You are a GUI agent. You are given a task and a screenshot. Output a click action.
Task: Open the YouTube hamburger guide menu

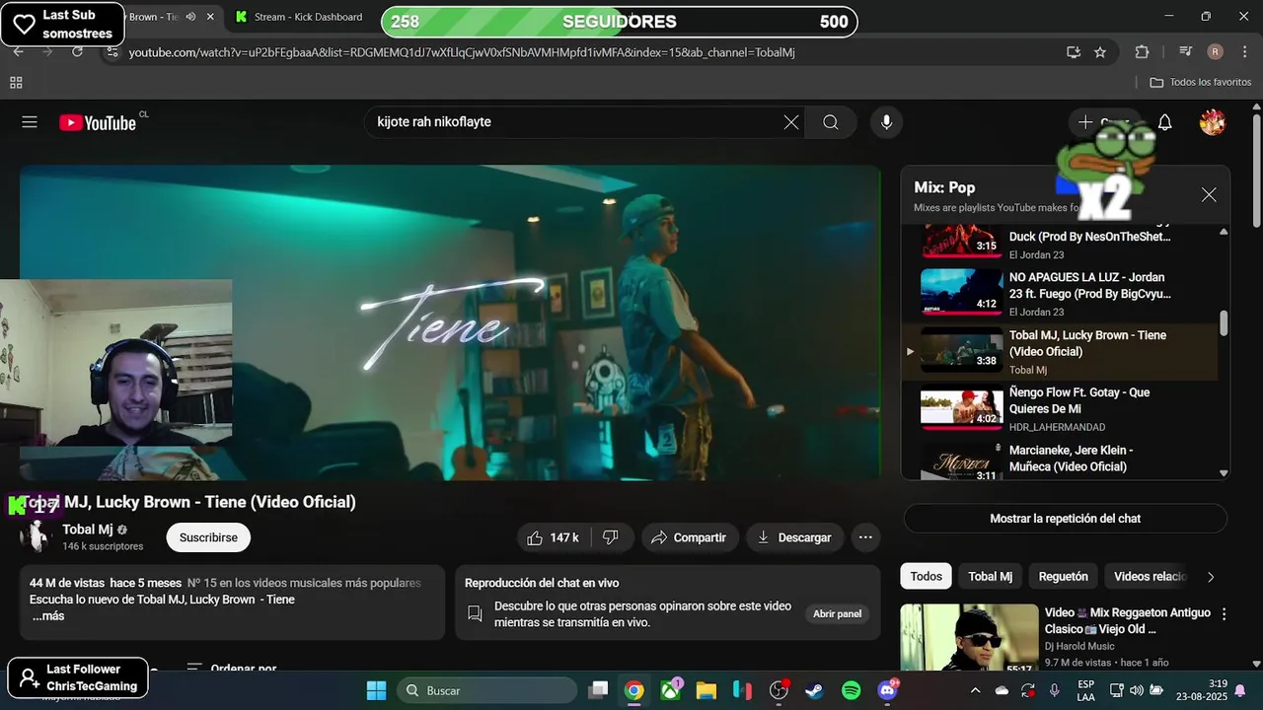[30, 122]
